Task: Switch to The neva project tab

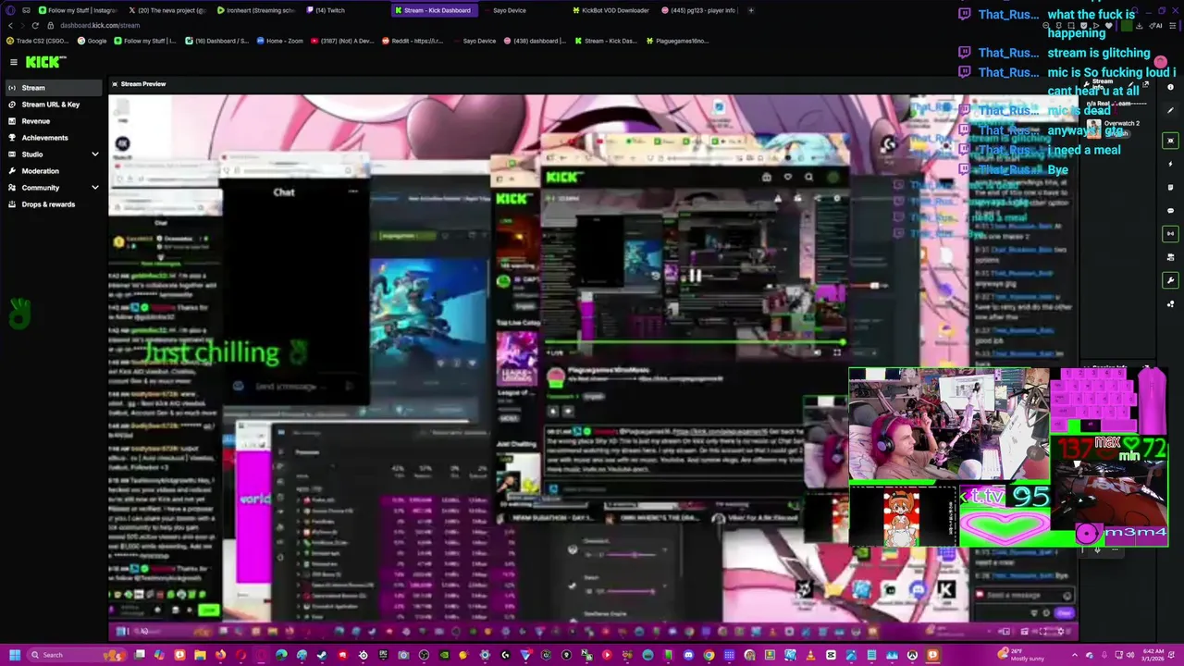Action: [x=167, y=10]
